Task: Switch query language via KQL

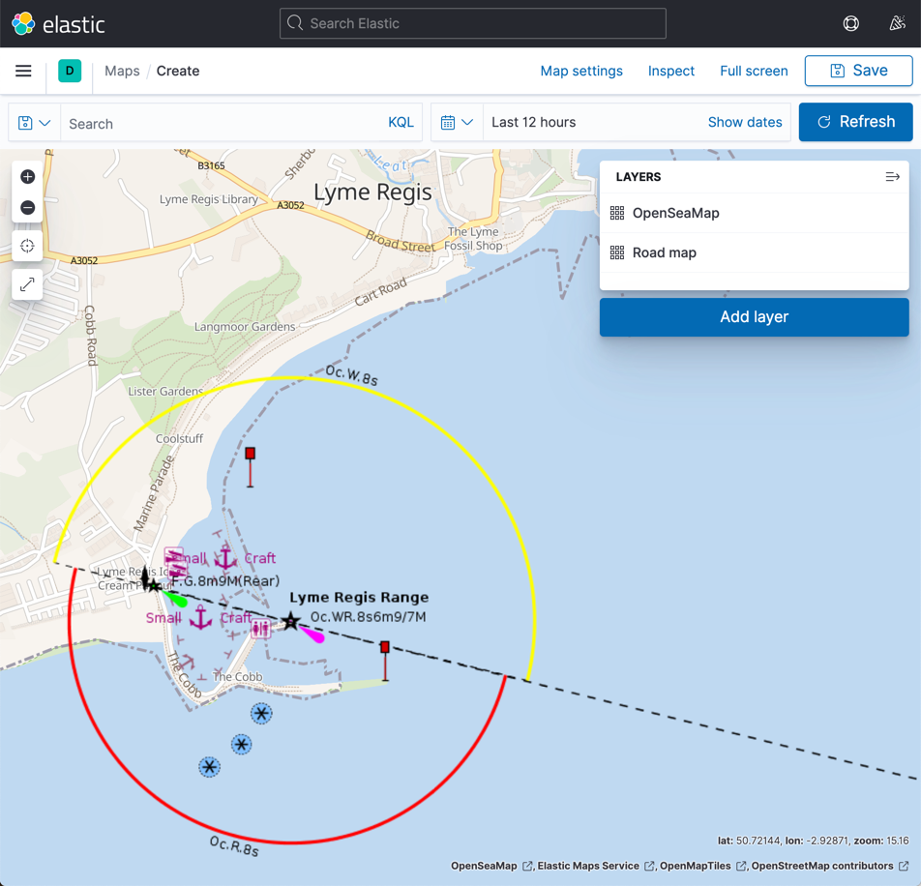Action: point(401,123)
